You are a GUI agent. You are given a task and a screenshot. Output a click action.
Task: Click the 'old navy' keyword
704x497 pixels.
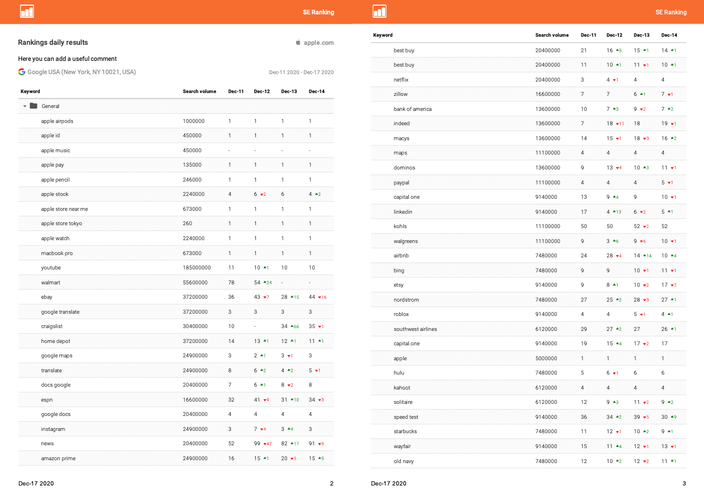[x=404, y=461]
